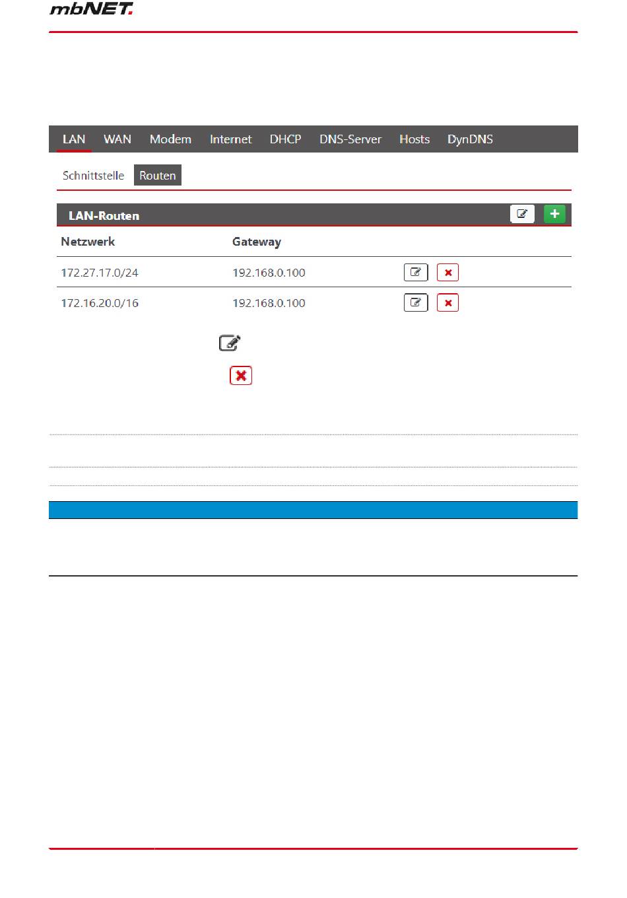The image size is (627, 898).
Task: Click the Gateway column header
Action: click(257, 242)
